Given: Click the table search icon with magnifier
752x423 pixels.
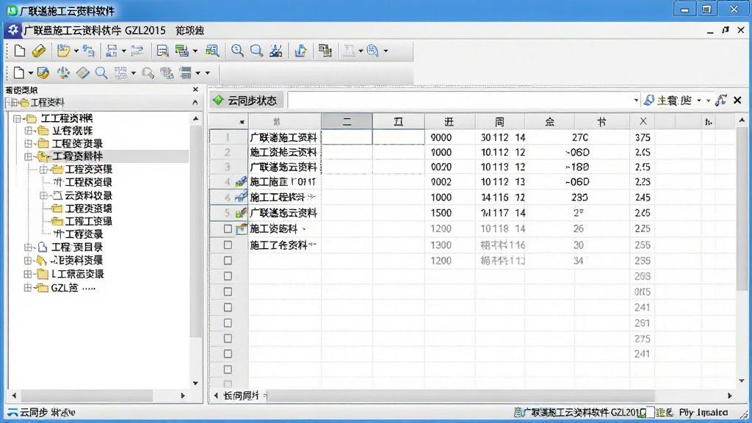Looking at the screenshot, I should click(212, 51).
